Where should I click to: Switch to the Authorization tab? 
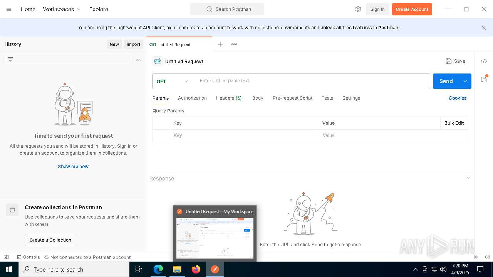[192, 98]
